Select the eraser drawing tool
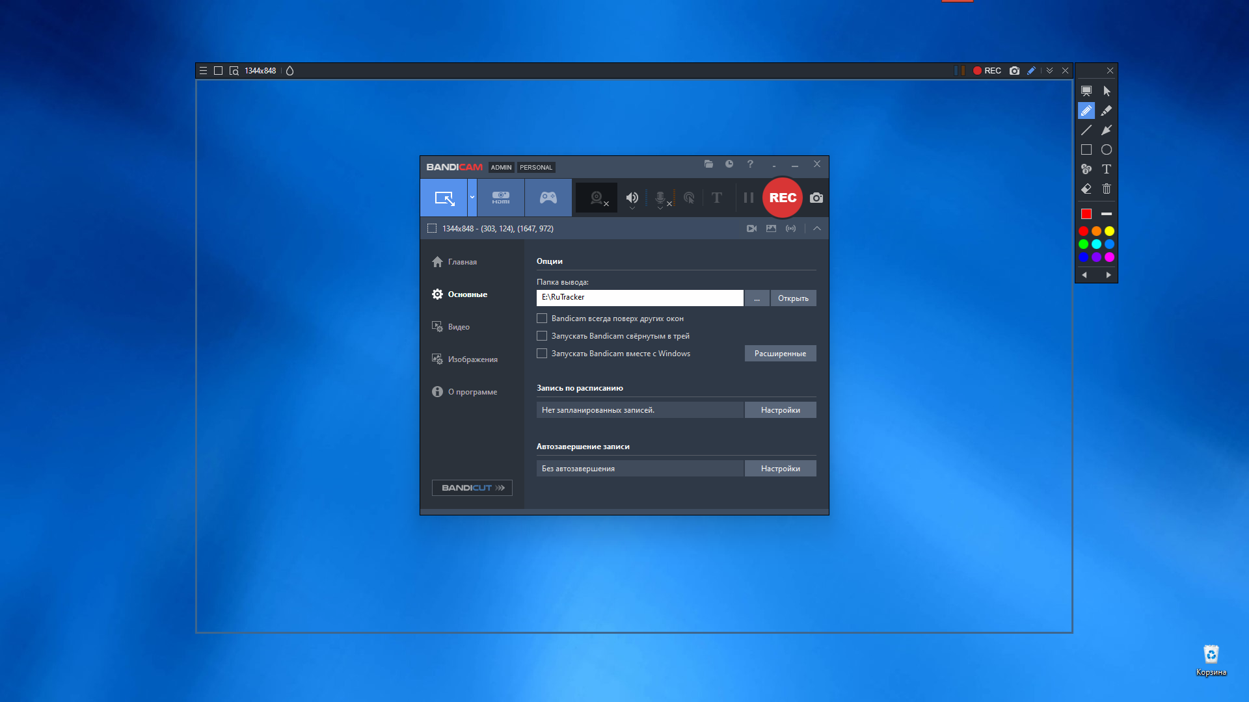 (1086, 188)
